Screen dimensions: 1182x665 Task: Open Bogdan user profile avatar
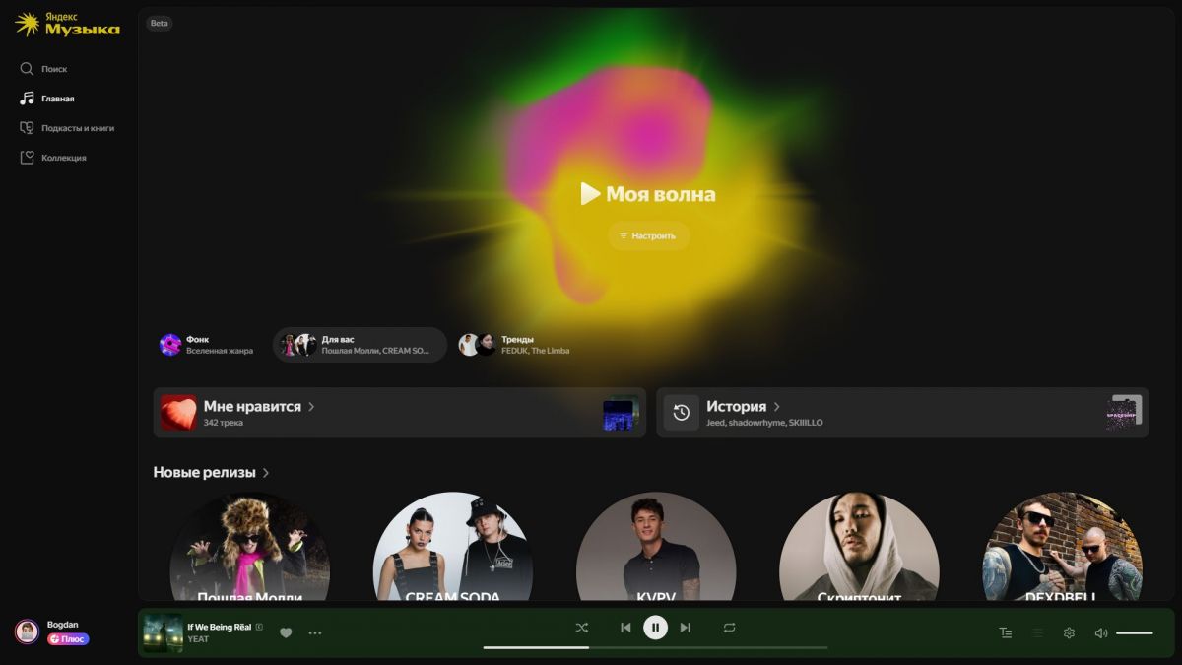[x=27, y=632]
